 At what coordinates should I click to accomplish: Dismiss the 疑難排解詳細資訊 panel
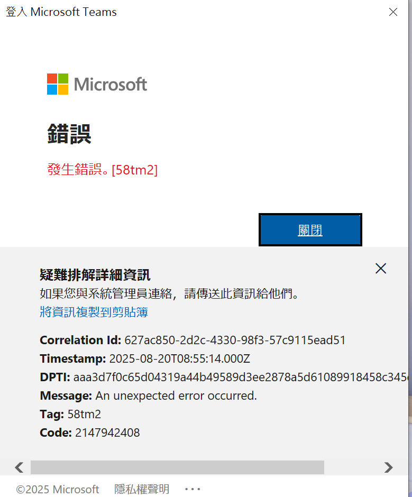[x=380, y=269]
